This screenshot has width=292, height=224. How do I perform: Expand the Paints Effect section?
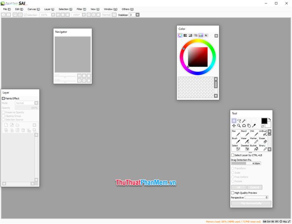click(x=3, y=98)
